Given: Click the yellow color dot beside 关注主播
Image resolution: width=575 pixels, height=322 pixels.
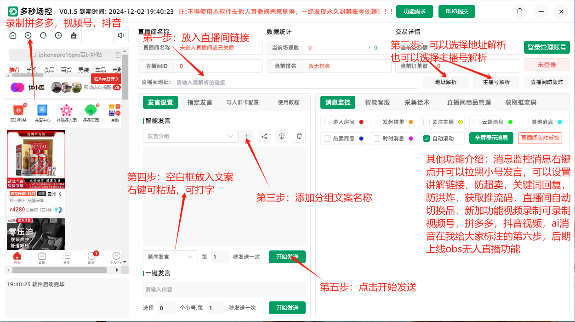Looking at the screenshot, I should [x=461, y=122].
